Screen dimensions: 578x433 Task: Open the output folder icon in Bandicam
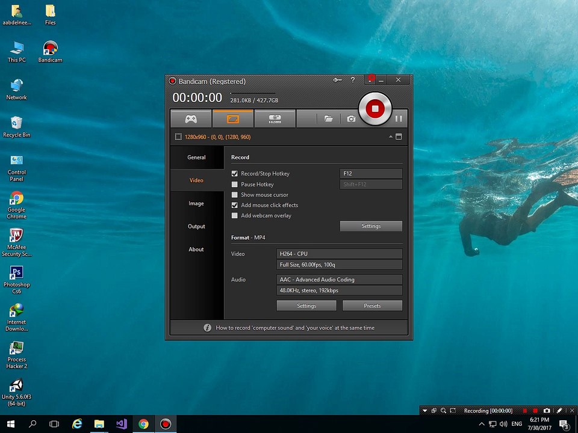(x=328, y=118)
